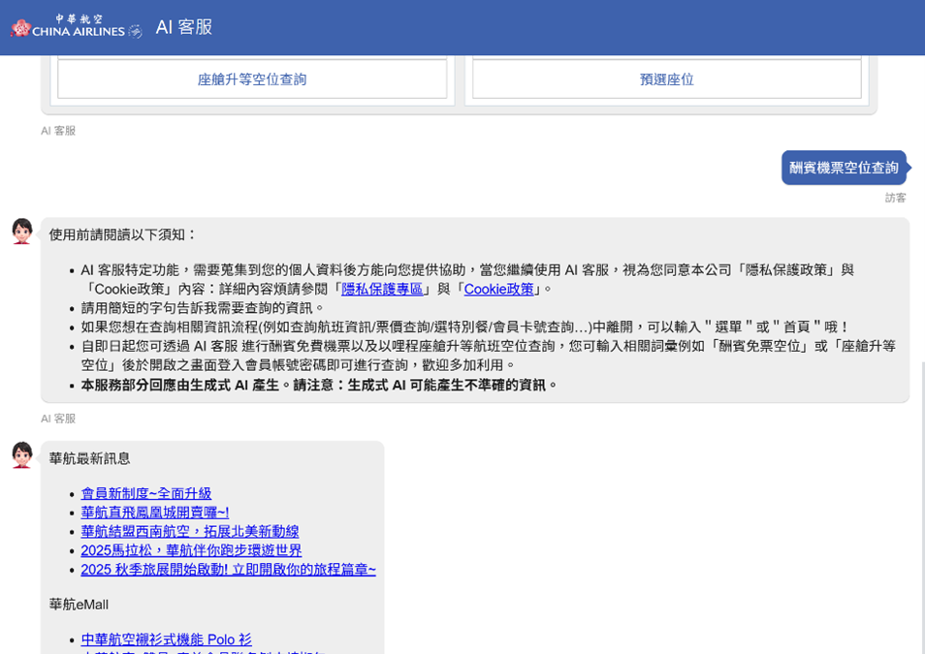Click the AI avatar beside the usage notice
The image size is (925, 654).
point(21,232)
